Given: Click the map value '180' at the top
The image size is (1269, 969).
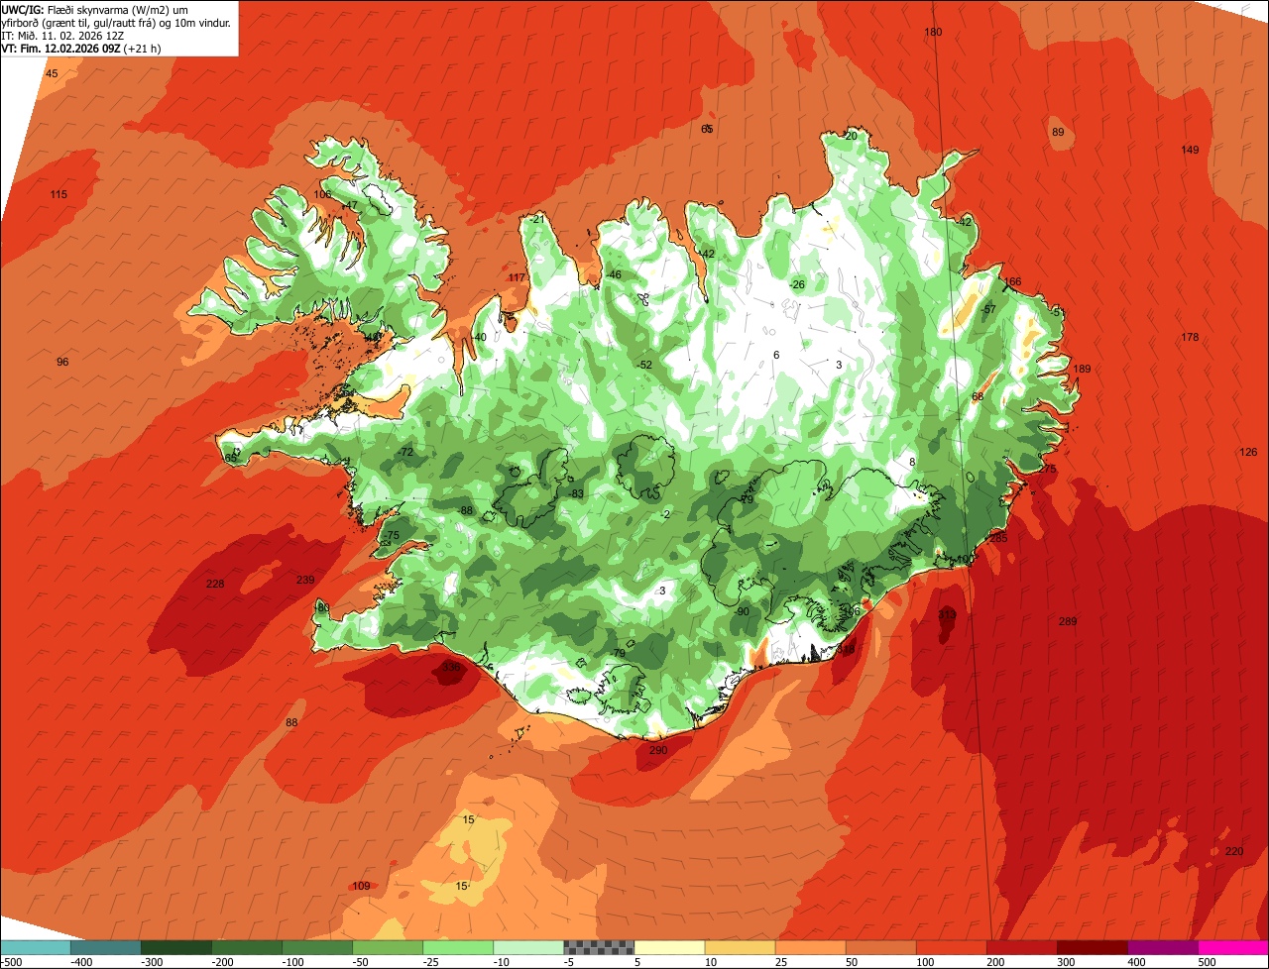Looking at the screenshot, I should [933, 32].
